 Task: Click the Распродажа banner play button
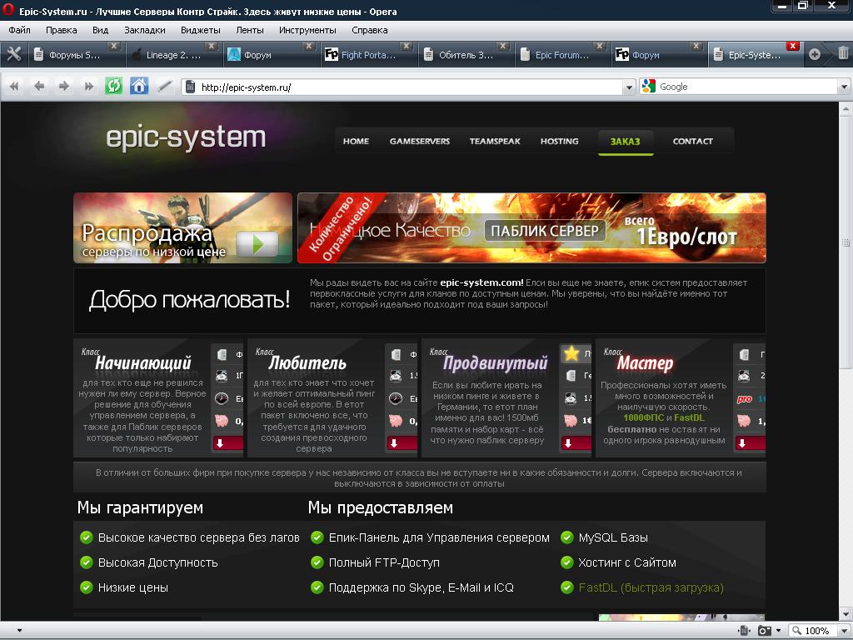[257, 244]
